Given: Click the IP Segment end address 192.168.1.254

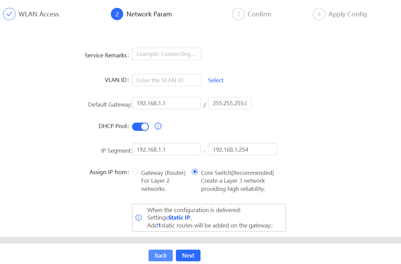Looking at the screenshot, I should coord(242,149).
